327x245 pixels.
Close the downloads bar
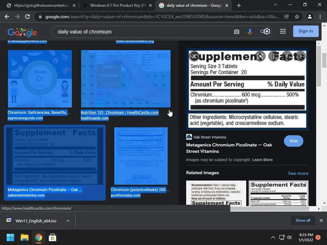point(321,220)
